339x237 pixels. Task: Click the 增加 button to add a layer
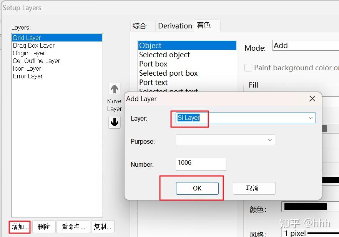[19, 227]
